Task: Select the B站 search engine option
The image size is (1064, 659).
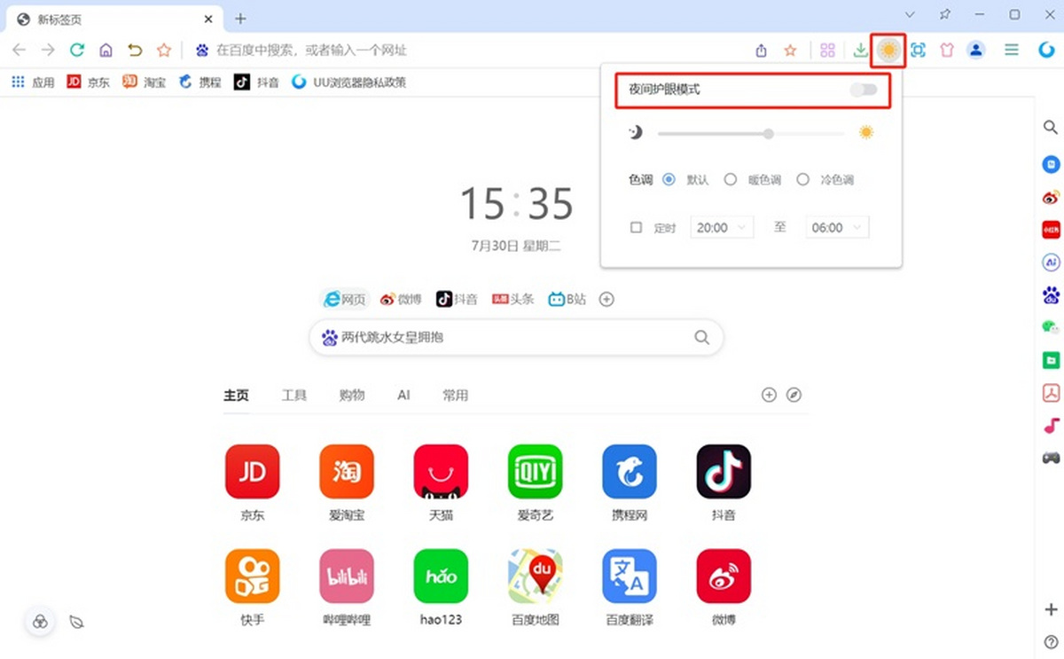Action: (567, 299)
